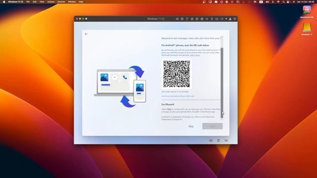This screenshot has height=178, width=317.
Task: Select the Windows 11 drive desktop icon
Action: pos(307,29)
